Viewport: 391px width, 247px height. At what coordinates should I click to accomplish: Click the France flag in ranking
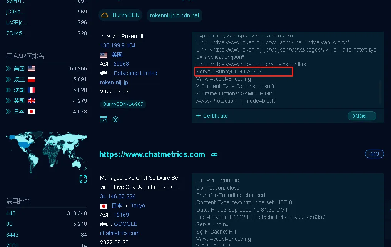32,90
